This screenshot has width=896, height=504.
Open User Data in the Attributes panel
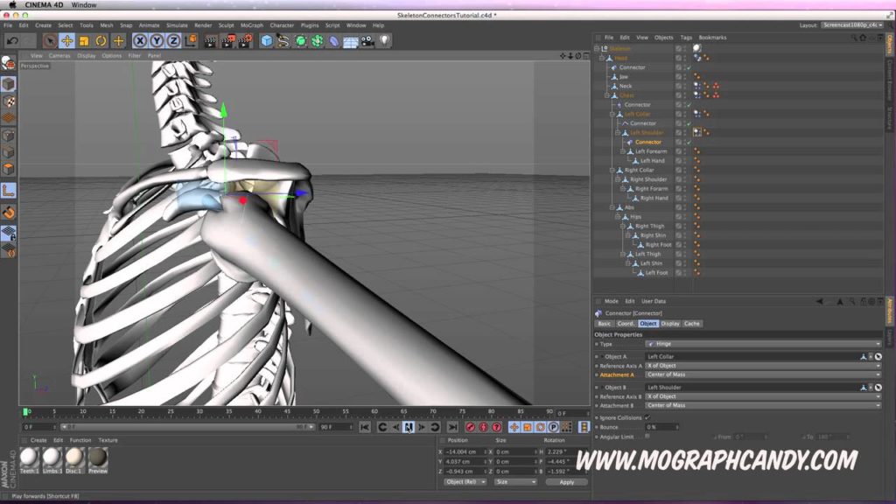click(x=653, y=301)
